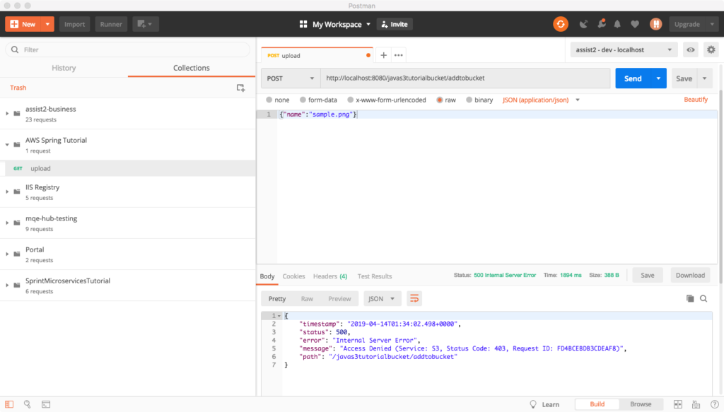
Task: Open the Upgrade dropdown arrow
Action: 712,24
